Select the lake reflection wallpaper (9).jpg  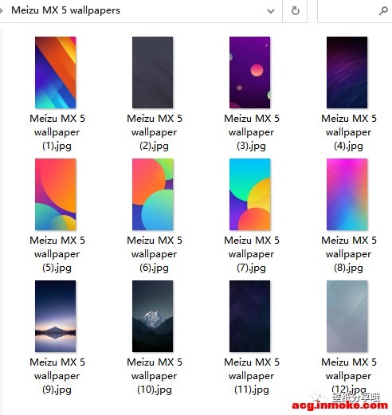pos(55,316)
